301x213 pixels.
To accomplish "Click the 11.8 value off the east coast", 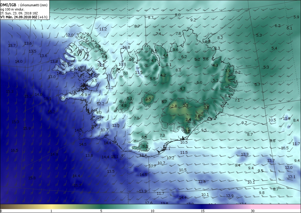I will pos(287,119).
